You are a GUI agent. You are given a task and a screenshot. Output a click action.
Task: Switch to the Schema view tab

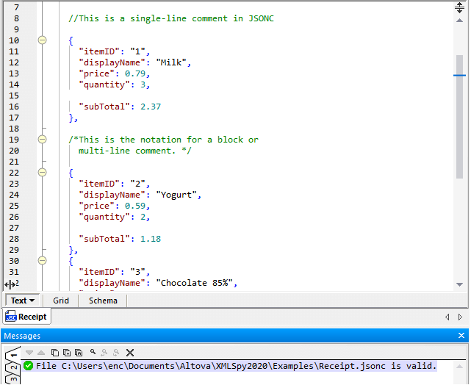[103, 301]
